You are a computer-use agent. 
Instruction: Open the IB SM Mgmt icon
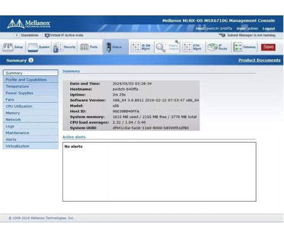pos(136,47)
